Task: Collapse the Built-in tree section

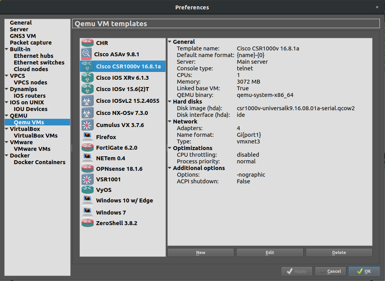Action: point(7,49)
